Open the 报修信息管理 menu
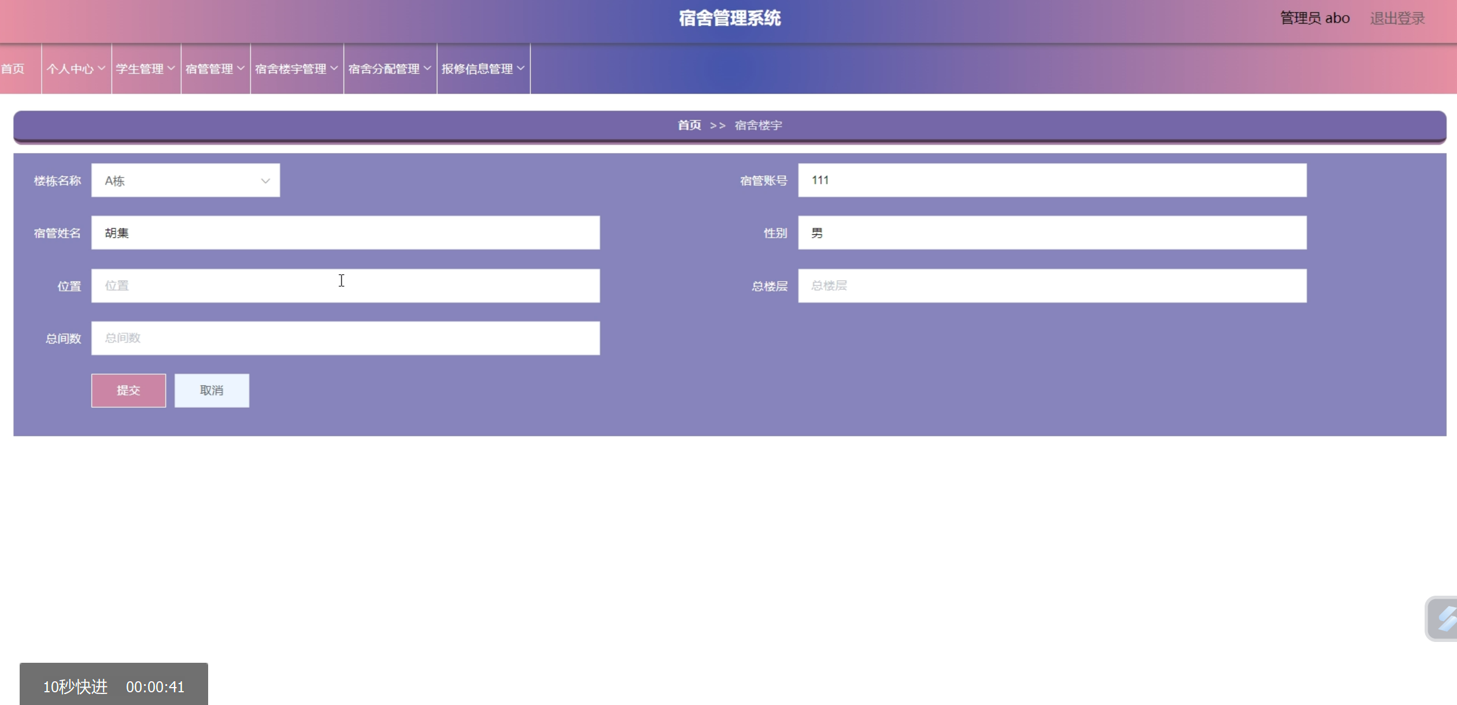Viewport: 1457px width, 705px height. [483, 69]
